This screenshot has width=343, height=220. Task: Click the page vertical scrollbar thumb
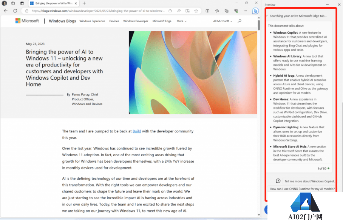259,25
